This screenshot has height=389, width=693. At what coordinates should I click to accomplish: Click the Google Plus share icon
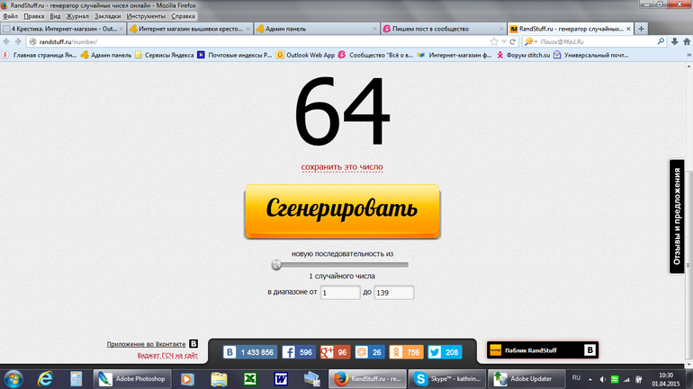pos(326,352)
